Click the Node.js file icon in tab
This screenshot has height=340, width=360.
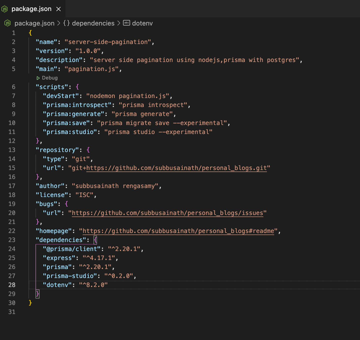[x=5, y=9]
